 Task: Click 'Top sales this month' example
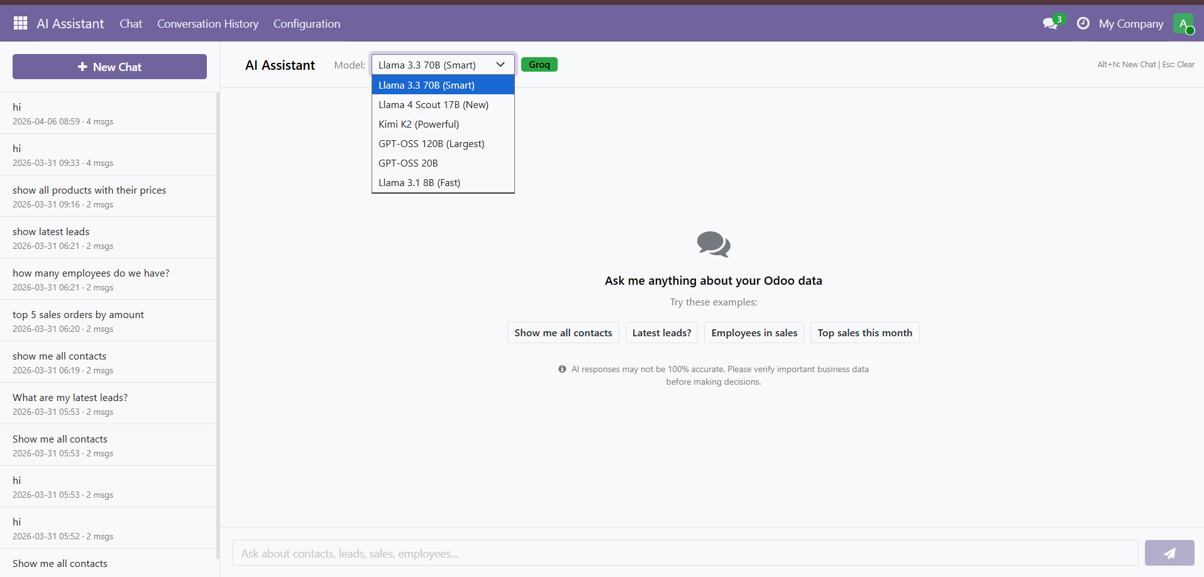click(864, 333)
